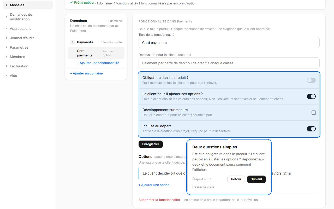Click '+ Ajouter une option'
Screen dimensions: 334x209
154,185
